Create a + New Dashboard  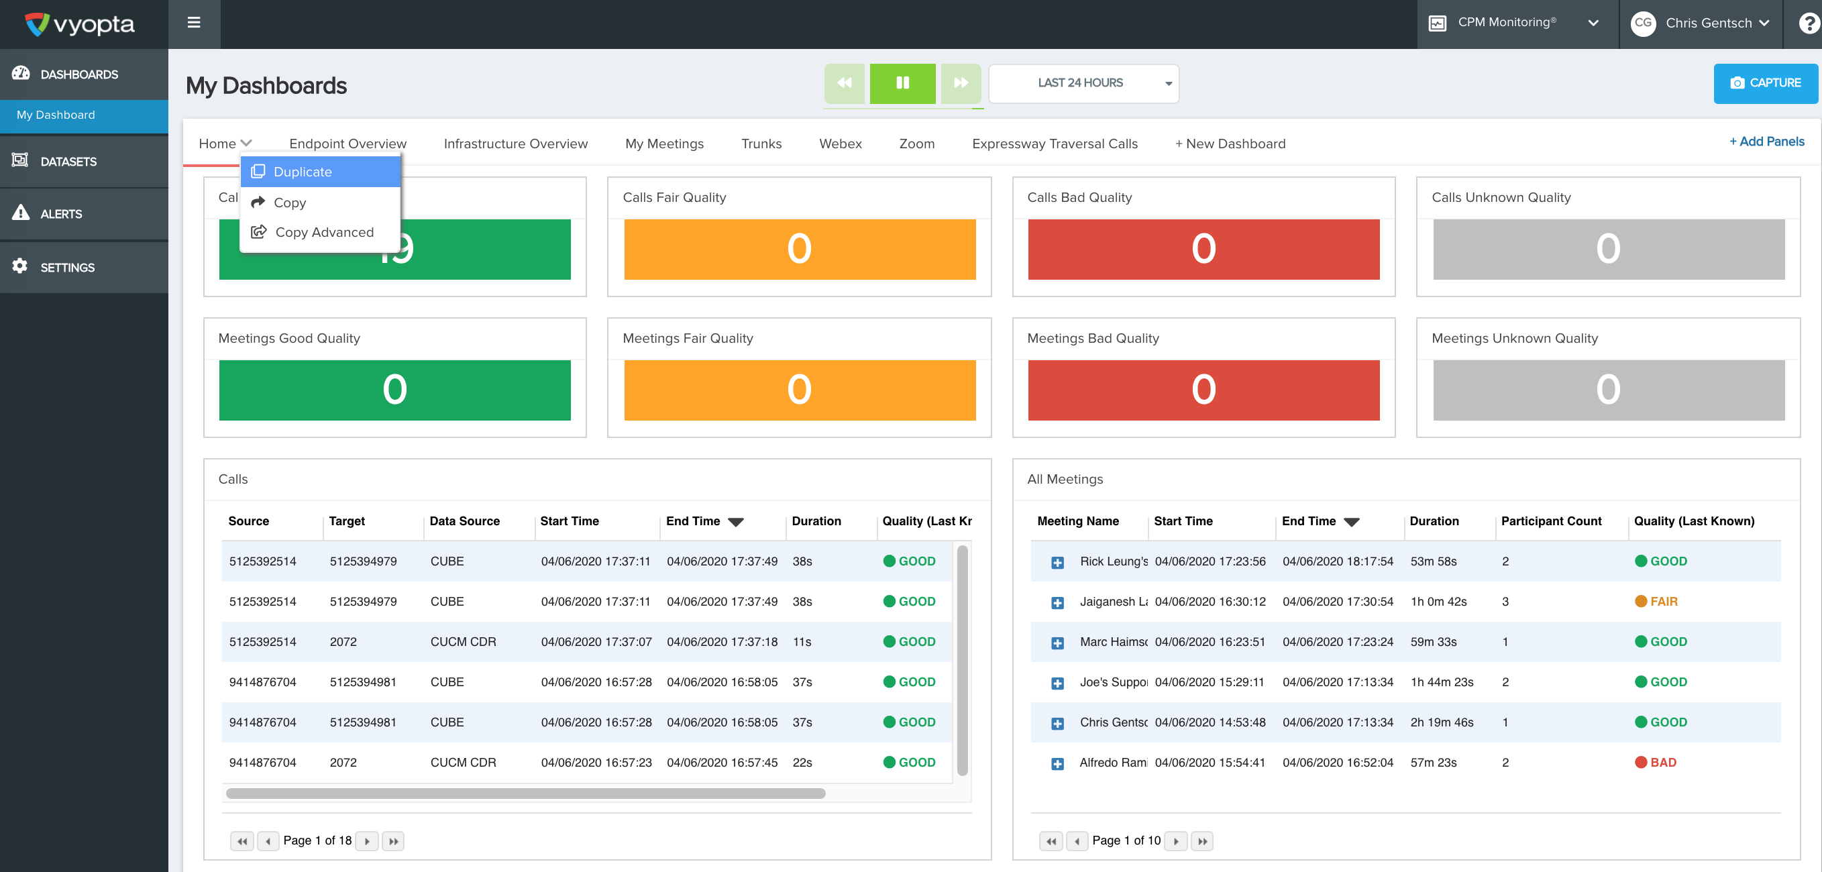(1230, 144)
